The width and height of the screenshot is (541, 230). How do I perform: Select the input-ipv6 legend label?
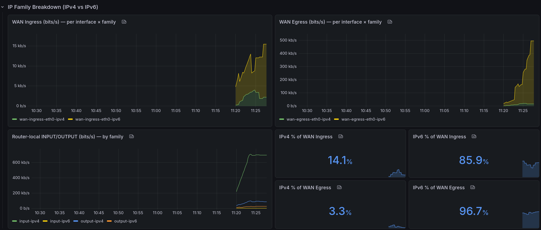click(60, 221)
